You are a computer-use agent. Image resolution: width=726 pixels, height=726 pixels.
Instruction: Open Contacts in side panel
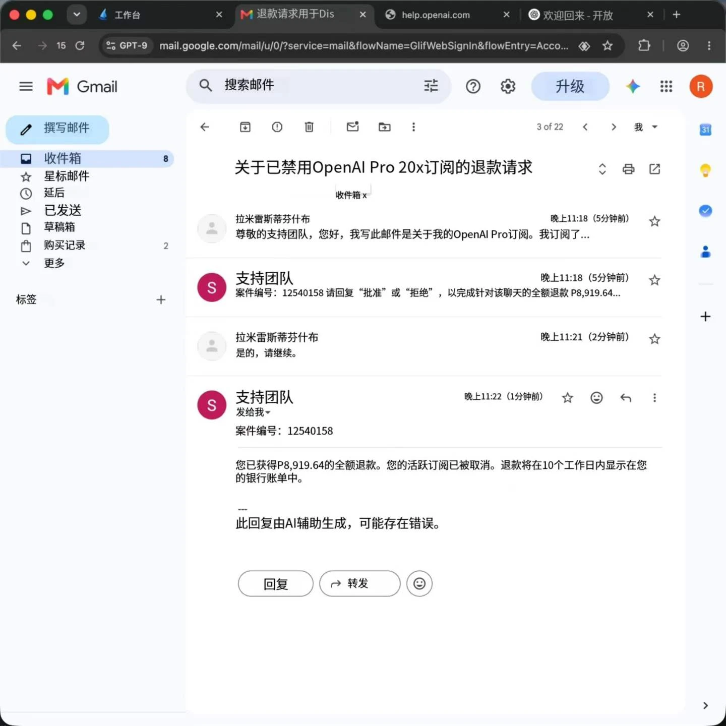click(x=705, y=251)
